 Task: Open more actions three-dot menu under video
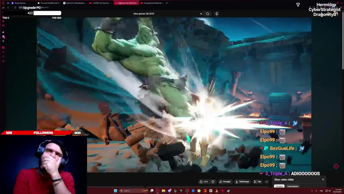tap(267, 182)
